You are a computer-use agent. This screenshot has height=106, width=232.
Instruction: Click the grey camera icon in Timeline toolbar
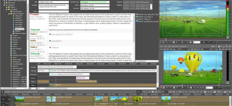[x=170, y=92]
